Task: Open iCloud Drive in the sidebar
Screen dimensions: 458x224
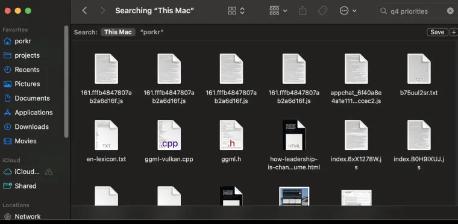Action: click(22, 172)
